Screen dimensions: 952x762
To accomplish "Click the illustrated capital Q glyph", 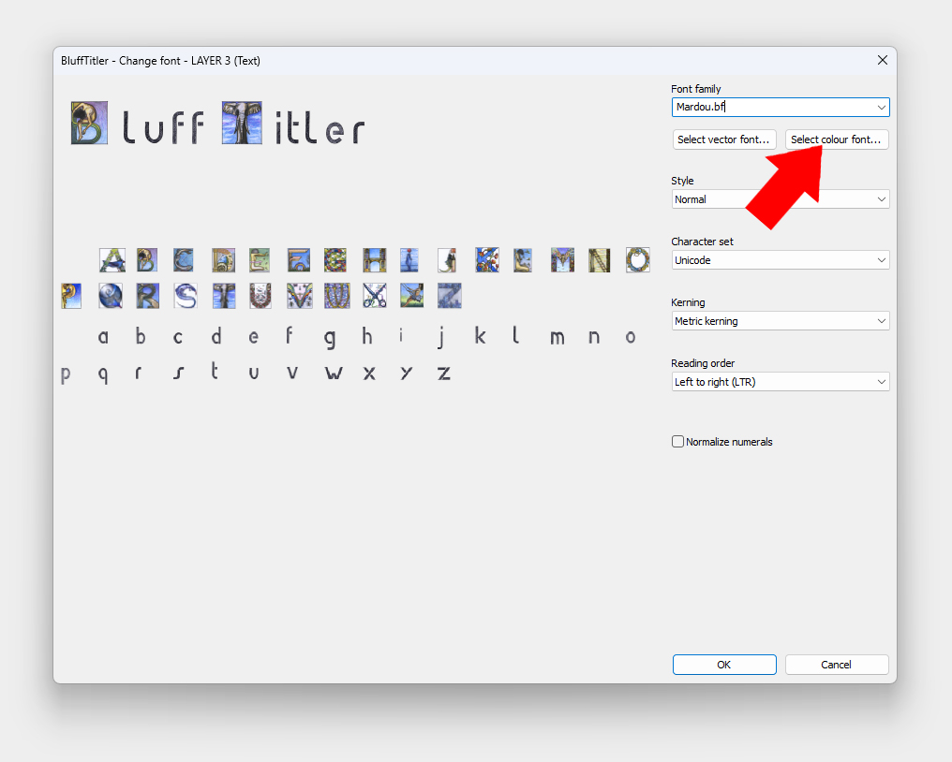I will [111, 296].
